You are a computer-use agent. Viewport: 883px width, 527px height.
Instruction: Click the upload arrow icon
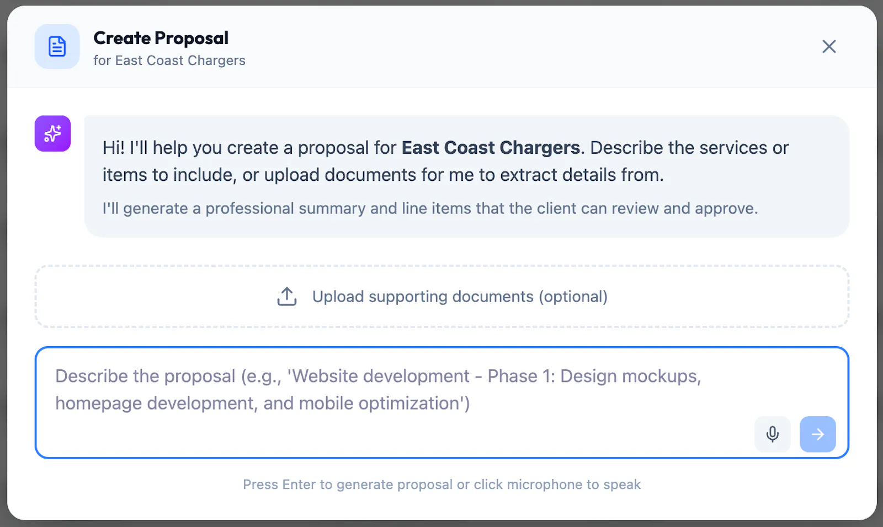point(287,297)
